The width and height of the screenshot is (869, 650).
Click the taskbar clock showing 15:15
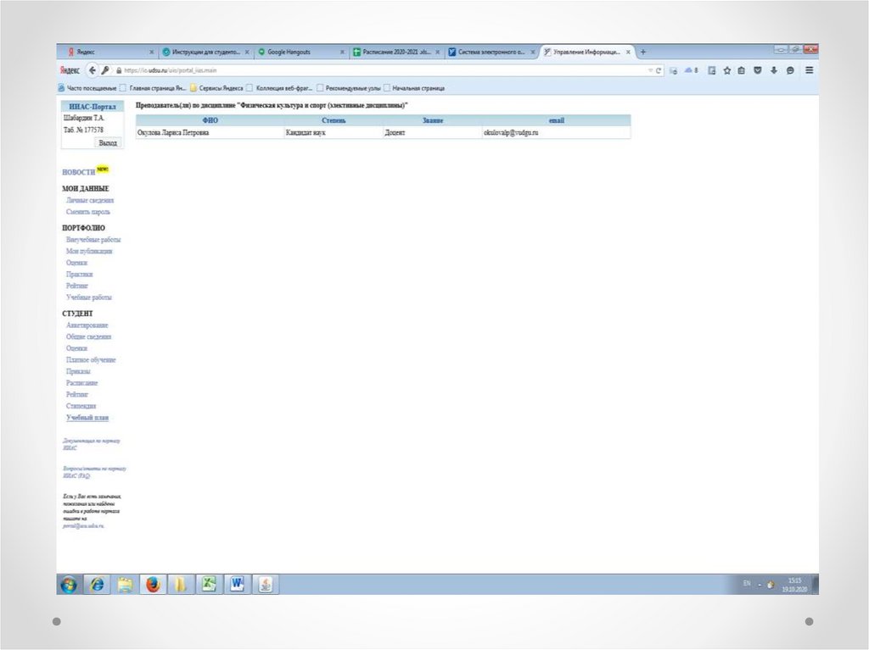(x=794, y=585)
